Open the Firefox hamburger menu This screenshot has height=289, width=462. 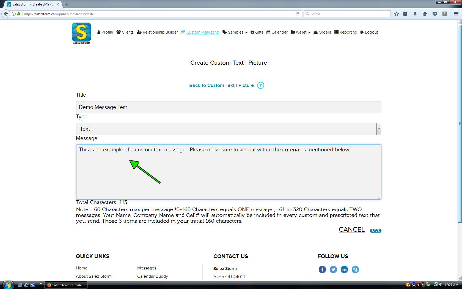click(456, 14)
